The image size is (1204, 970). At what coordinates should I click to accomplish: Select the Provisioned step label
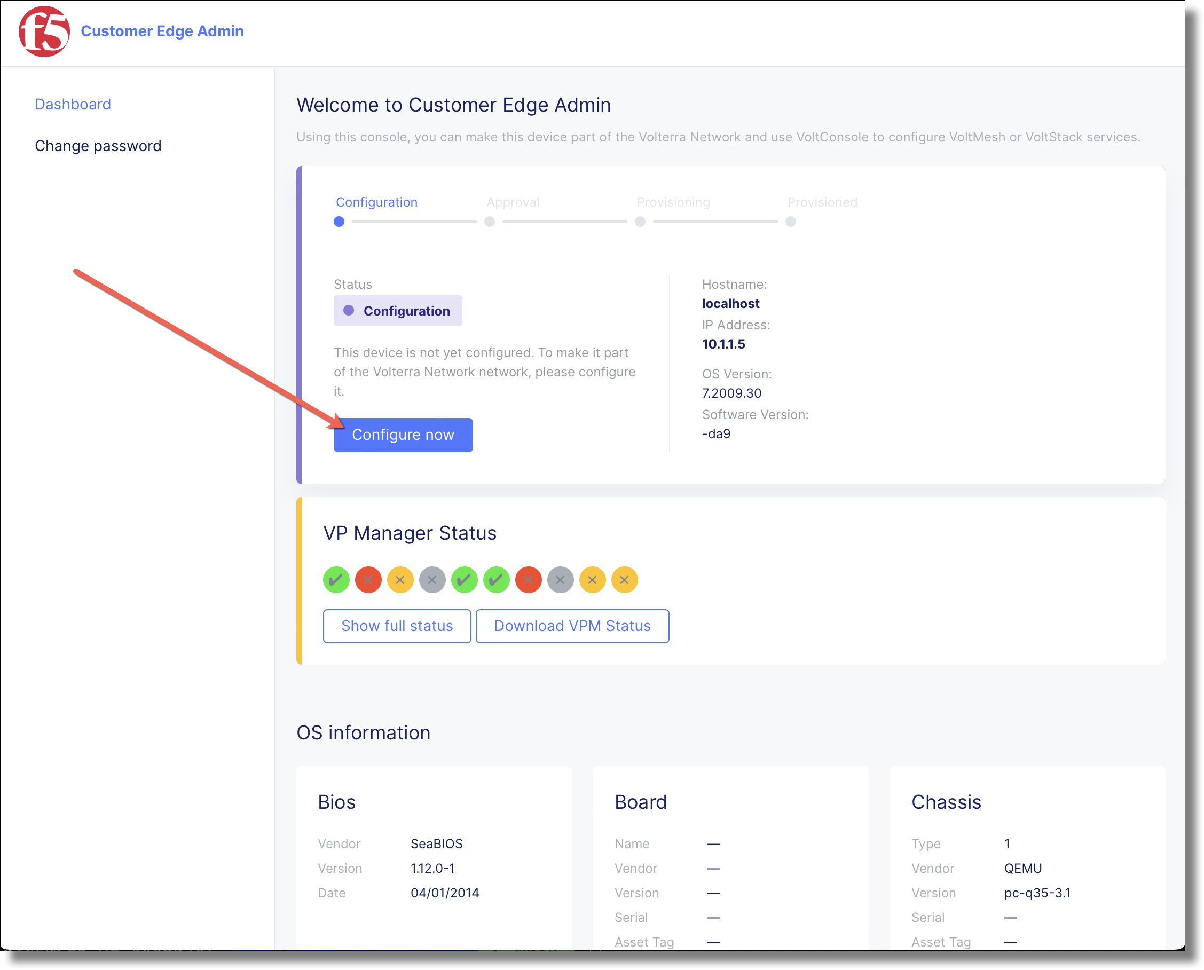tap(822, 202)
